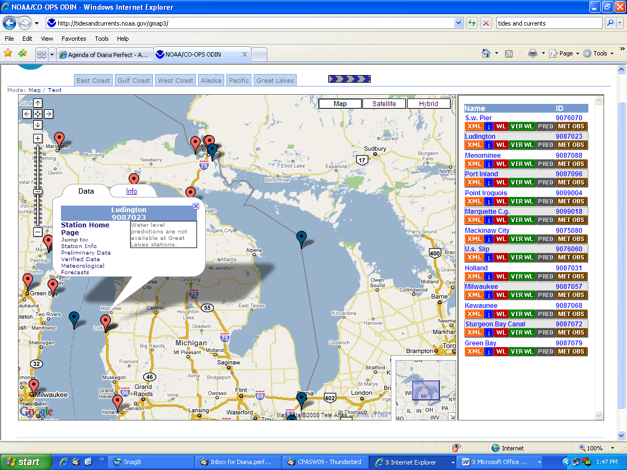627x470 pixels.
Task: Click the IE Favorites star icon
Action: coord(8,53)
